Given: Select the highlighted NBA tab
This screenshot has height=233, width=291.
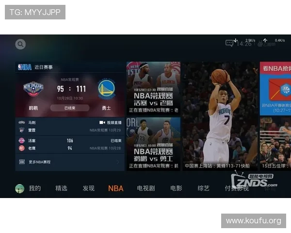Looking at the screenshot, I should [116, 188].
